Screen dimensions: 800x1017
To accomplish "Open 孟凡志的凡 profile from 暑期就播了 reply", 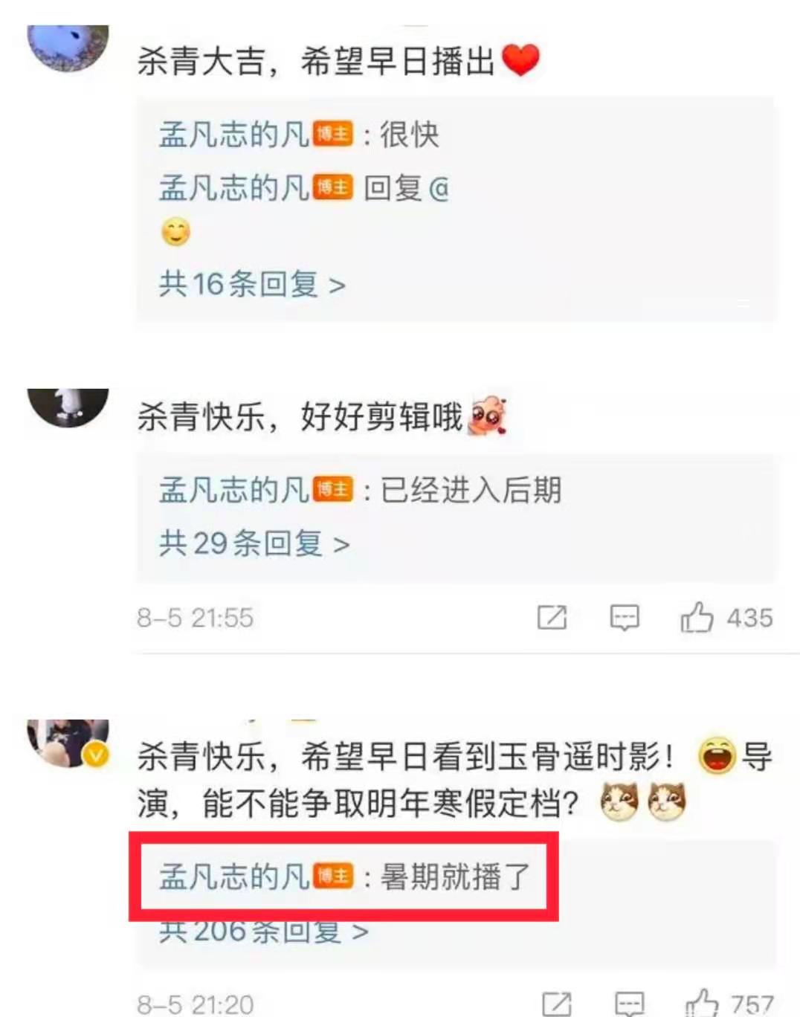I will tap(233, 876).
